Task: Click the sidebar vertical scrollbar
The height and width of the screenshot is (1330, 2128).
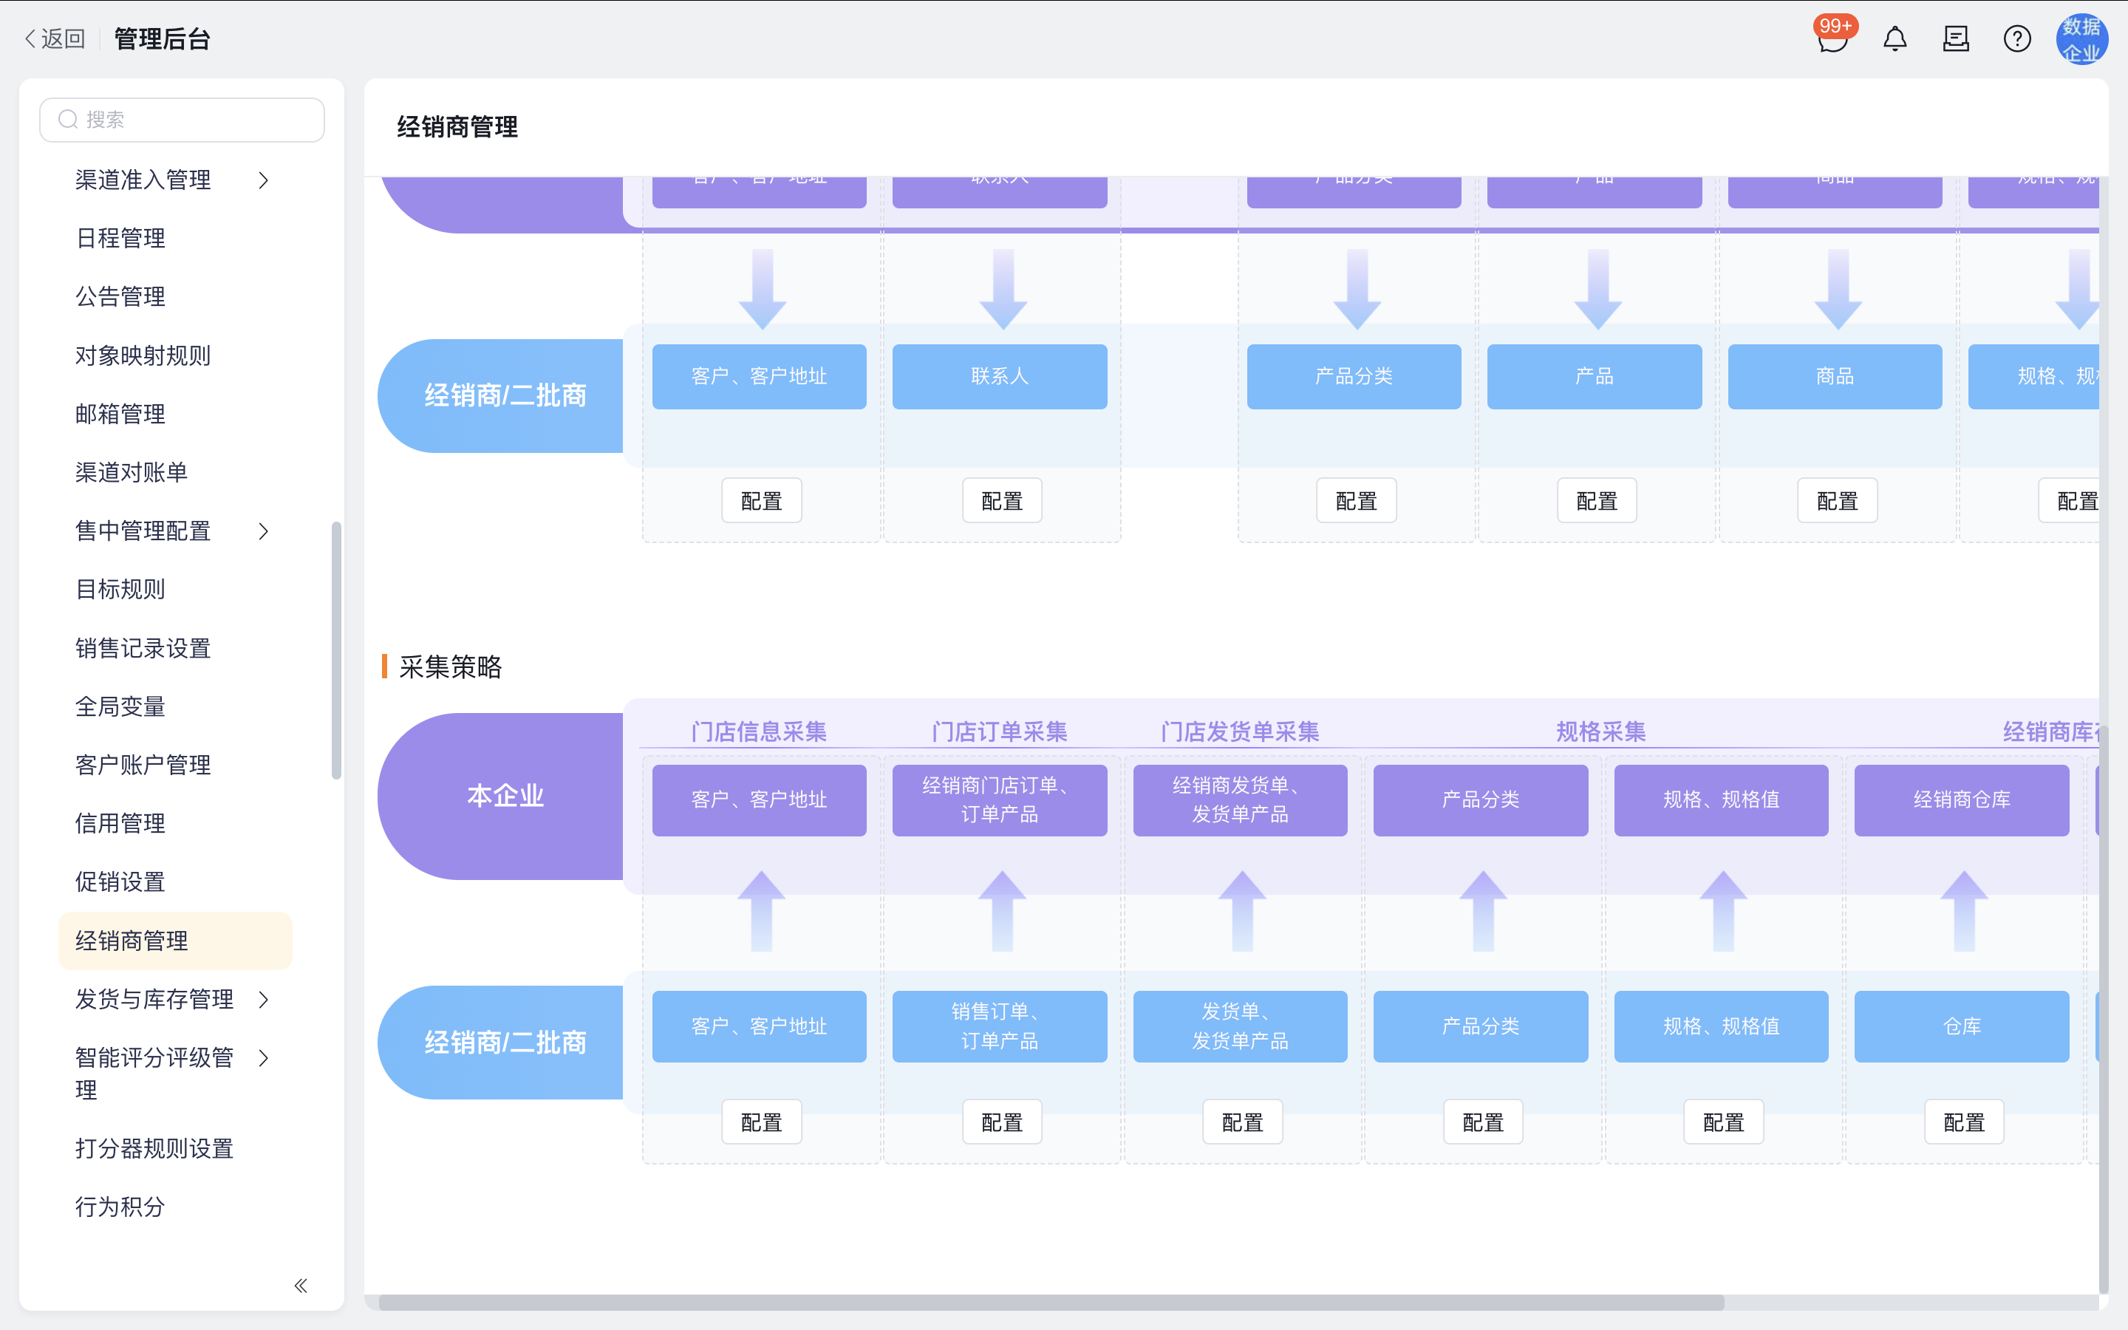Action: pos(336,651)
